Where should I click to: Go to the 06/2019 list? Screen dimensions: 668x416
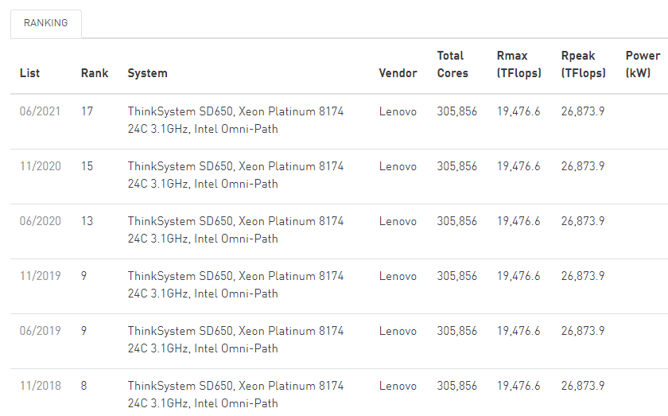(40, 331)
